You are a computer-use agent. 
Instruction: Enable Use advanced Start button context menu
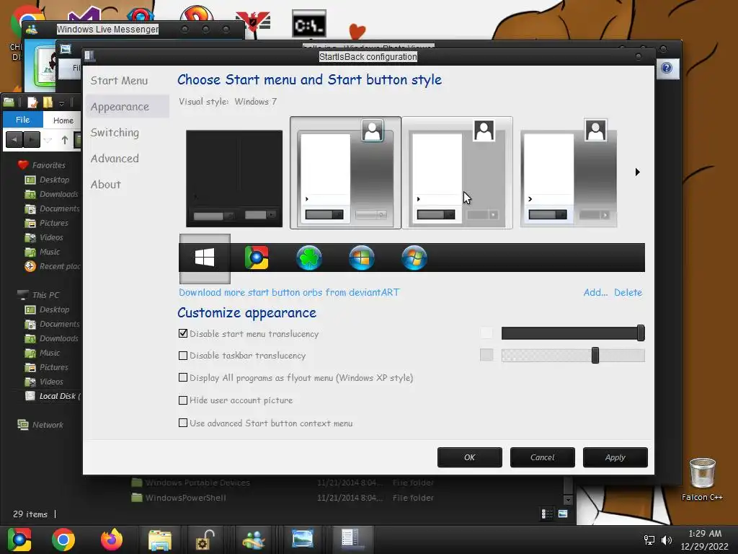click(x=183, y=423)
